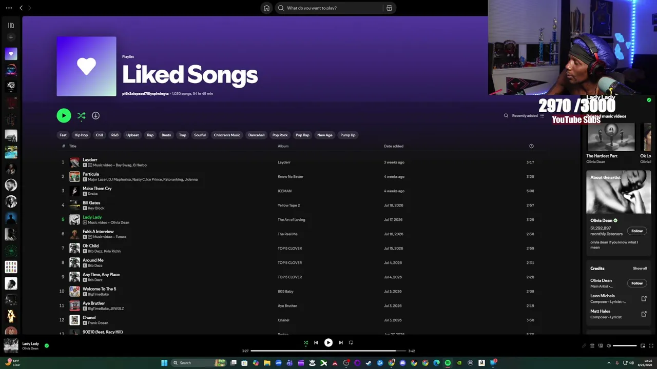Click the song title 'Particula'
Screen dimensions: 657x369
[x=91, y=174]
